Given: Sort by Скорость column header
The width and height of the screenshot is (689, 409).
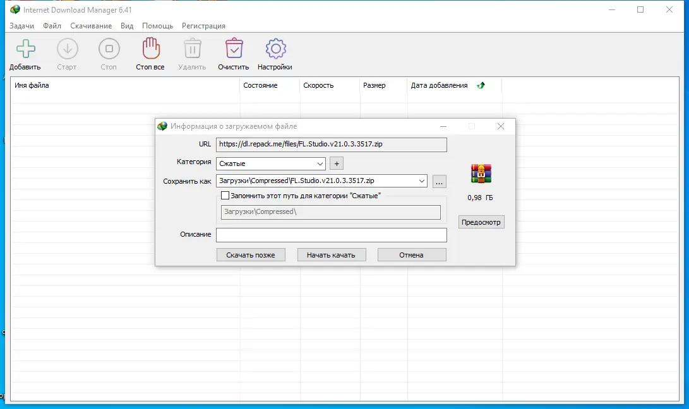Looking at the screenshot, I should pyautogui.click(x=330, y=85).
